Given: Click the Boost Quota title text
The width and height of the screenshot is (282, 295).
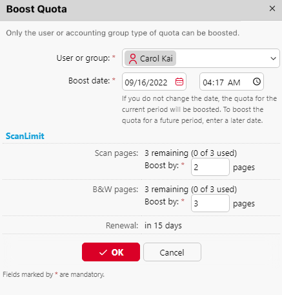Looking at the screenshot, I should pos(37,9).
